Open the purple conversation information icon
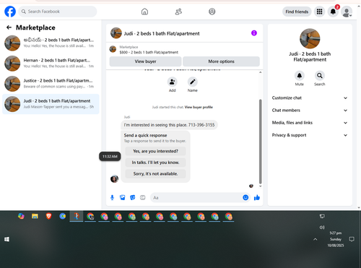 pos(254,33)
